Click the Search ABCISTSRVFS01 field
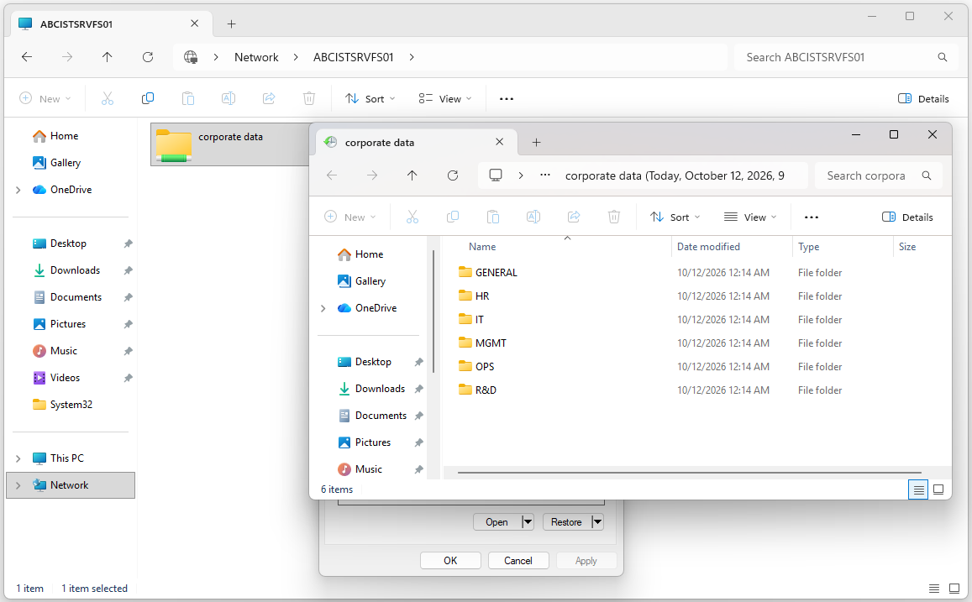Viewport: 972px width, 602px height. click(x=847, y=57)
